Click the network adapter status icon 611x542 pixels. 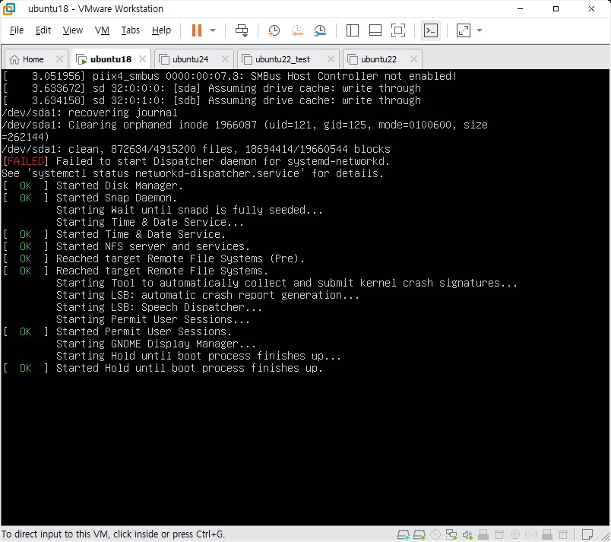(451, 534)
